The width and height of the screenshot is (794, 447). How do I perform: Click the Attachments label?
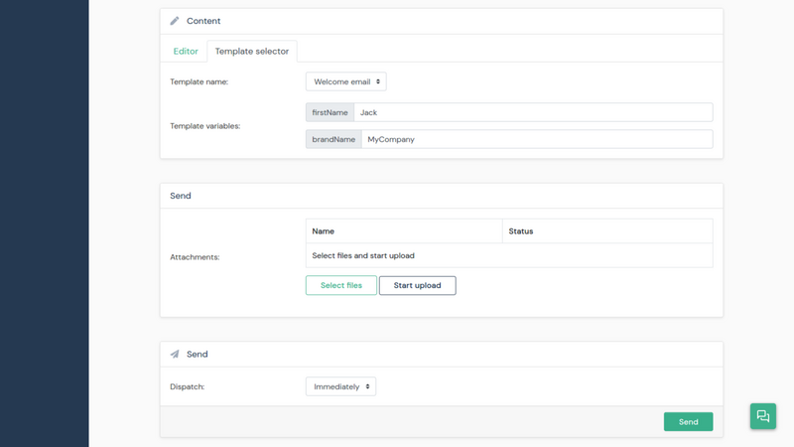[196, 257]
